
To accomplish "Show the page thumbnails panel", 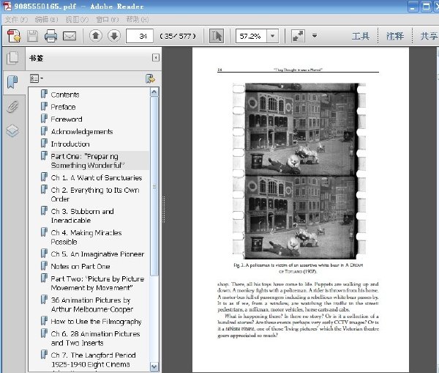I will click(x=12, y=59).
